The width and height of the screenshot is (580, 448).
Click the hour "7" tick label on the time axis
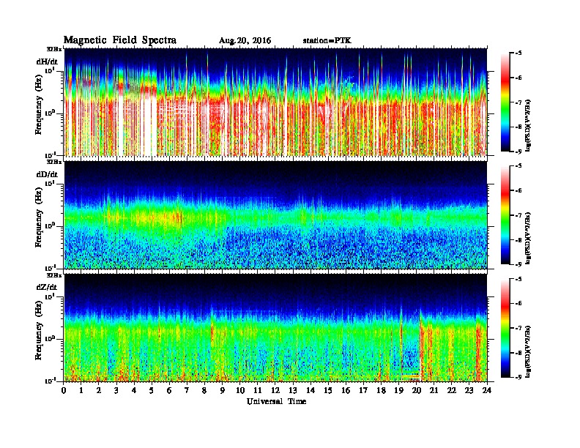(x=187, y=390)
